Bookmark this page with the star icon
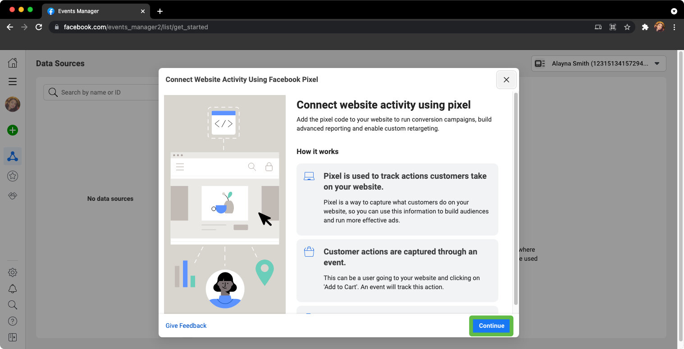Image resolution: width=684 pixels, height=349 pixels. (627, 27)
